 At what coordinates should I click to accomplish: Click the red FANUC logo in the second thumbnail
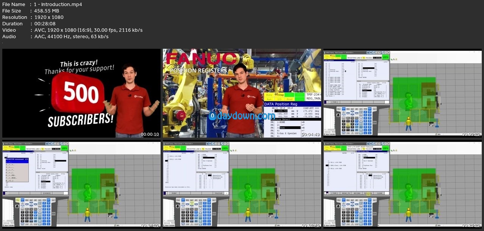tap(201, 59)
